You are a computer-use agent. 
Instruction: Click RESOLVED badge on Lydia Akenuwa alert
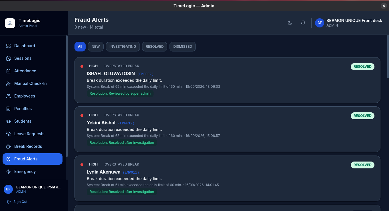[x=362, y=165]
